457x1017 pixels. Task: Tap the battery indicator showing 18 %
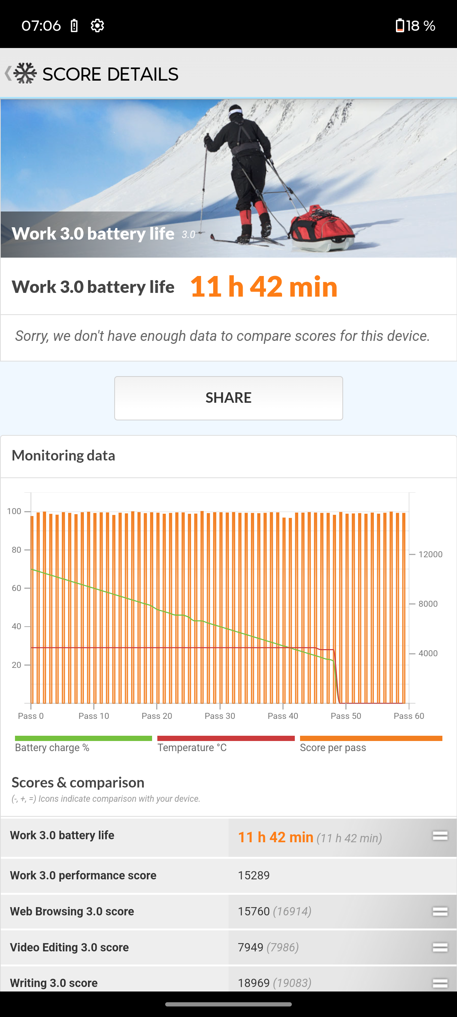pyautogui.click(x=415, y=25)
